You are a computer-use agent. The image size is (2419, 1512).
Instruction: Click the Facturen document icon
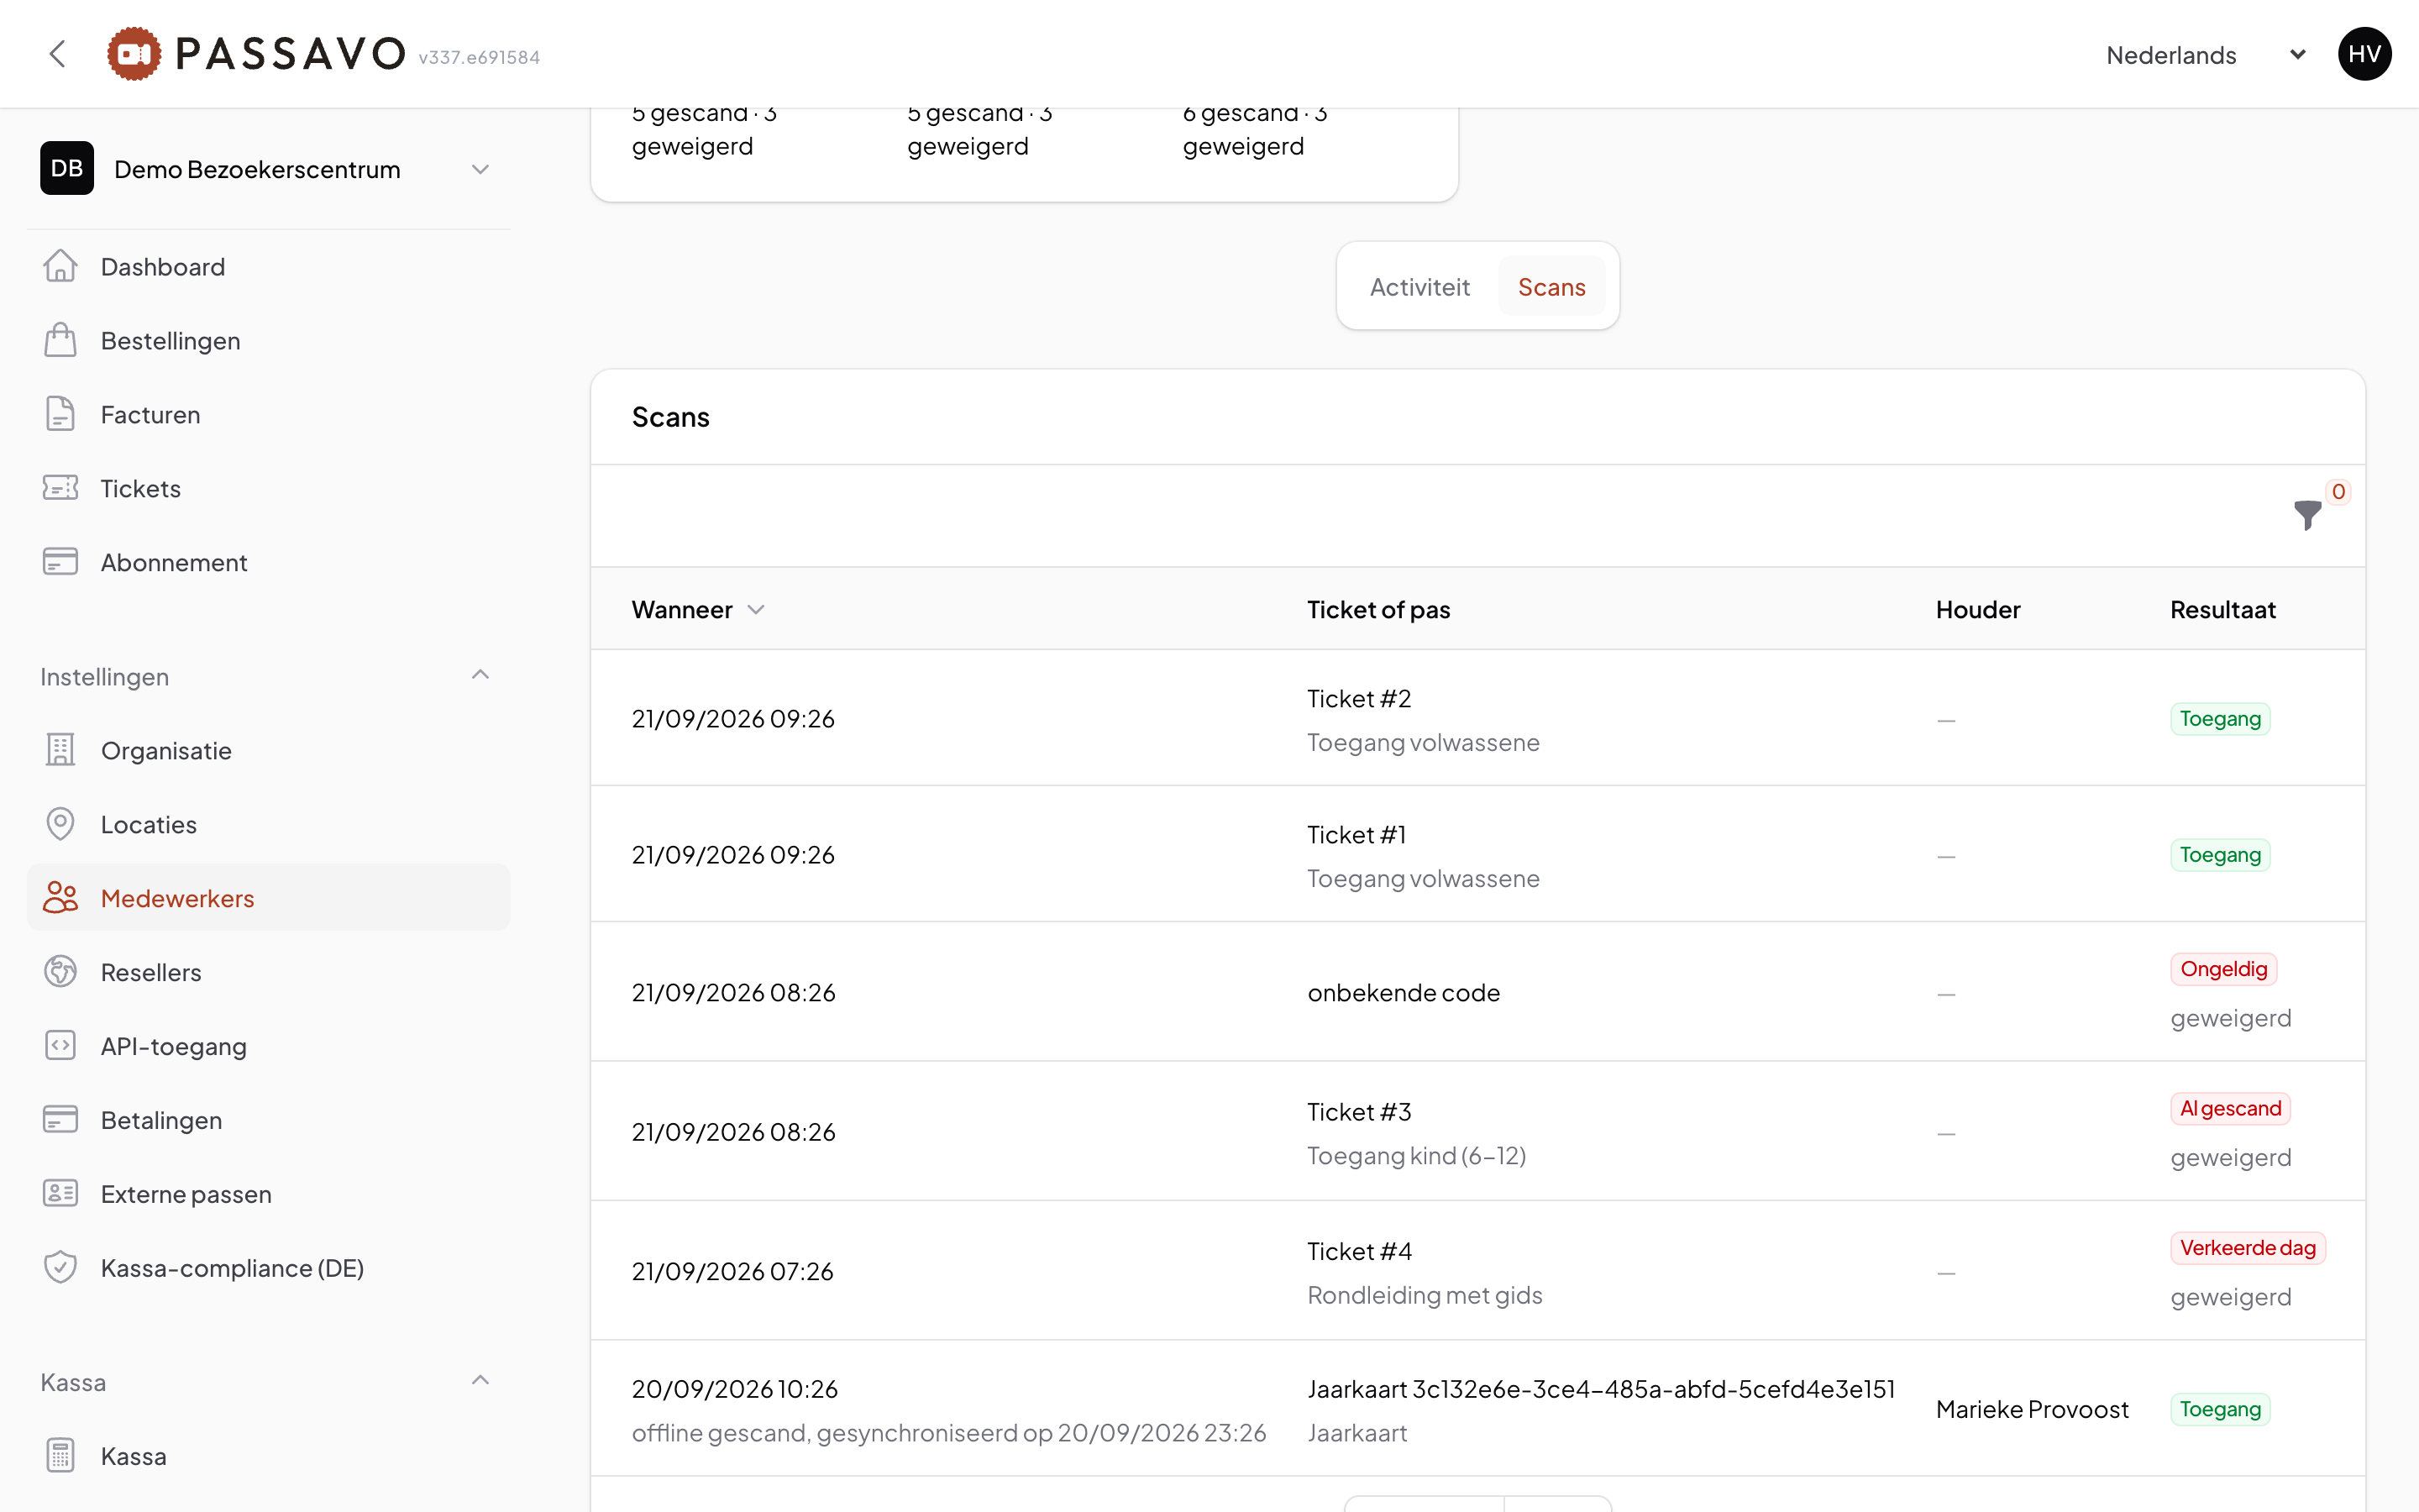click(60, 415)
